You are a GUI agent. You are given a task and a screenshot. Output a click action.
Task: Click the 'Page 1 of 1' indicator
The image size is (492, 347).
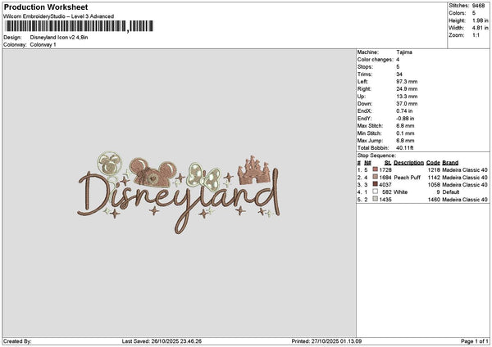pyautogui.click(x=475, y=341)
